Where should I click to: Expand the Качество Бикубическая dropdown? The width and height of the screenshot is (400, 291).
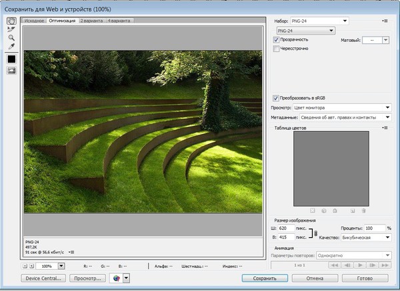point(365,237)
